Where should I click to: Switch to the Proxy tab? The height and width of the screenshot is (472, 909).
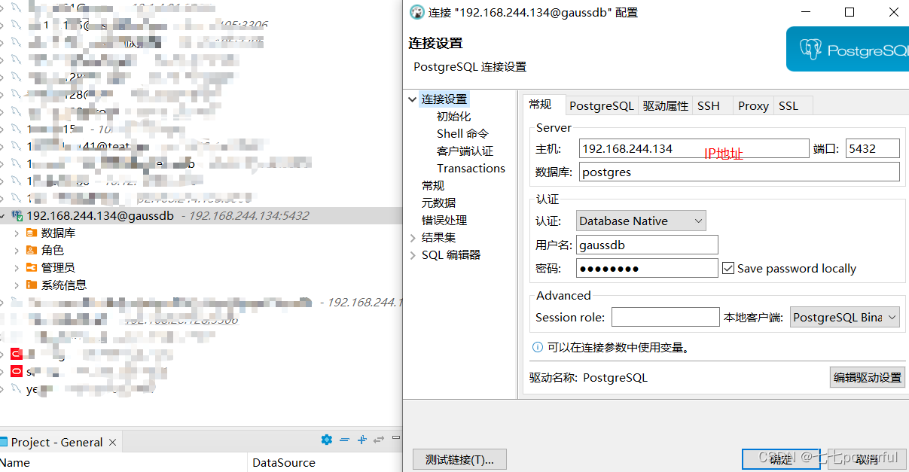(753, 106)
